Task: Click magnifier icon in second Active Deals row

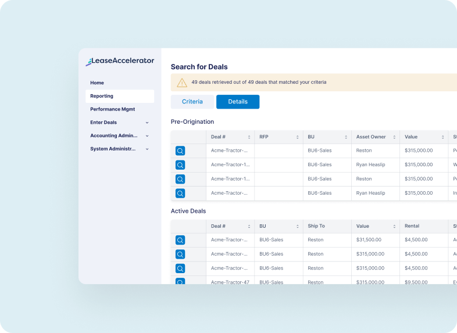Action: pos(180,254)
